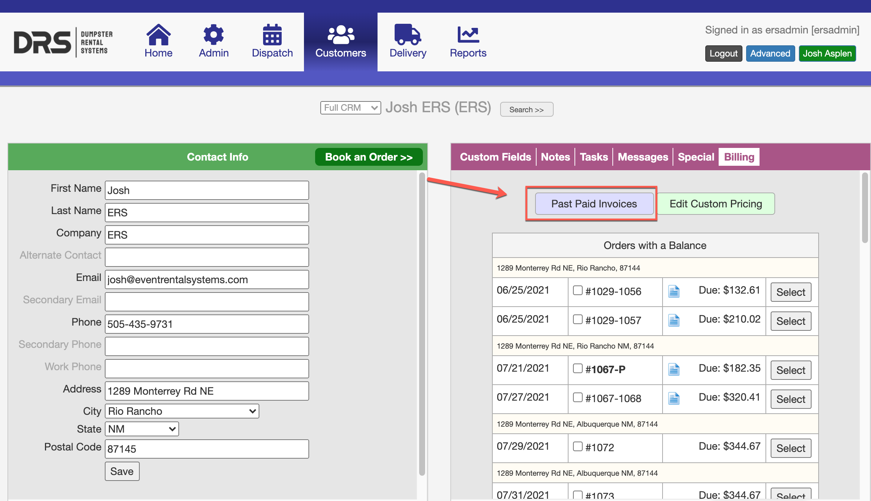Open the State dropdown showing NM

click(142, 429)
